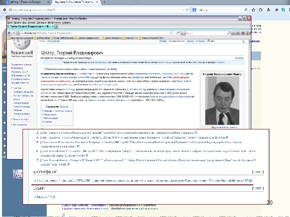Image resolution: width=290 pixels, height=217 pixels.
Task: Jump to Ссылки in contents box
Action: [47, 122]
